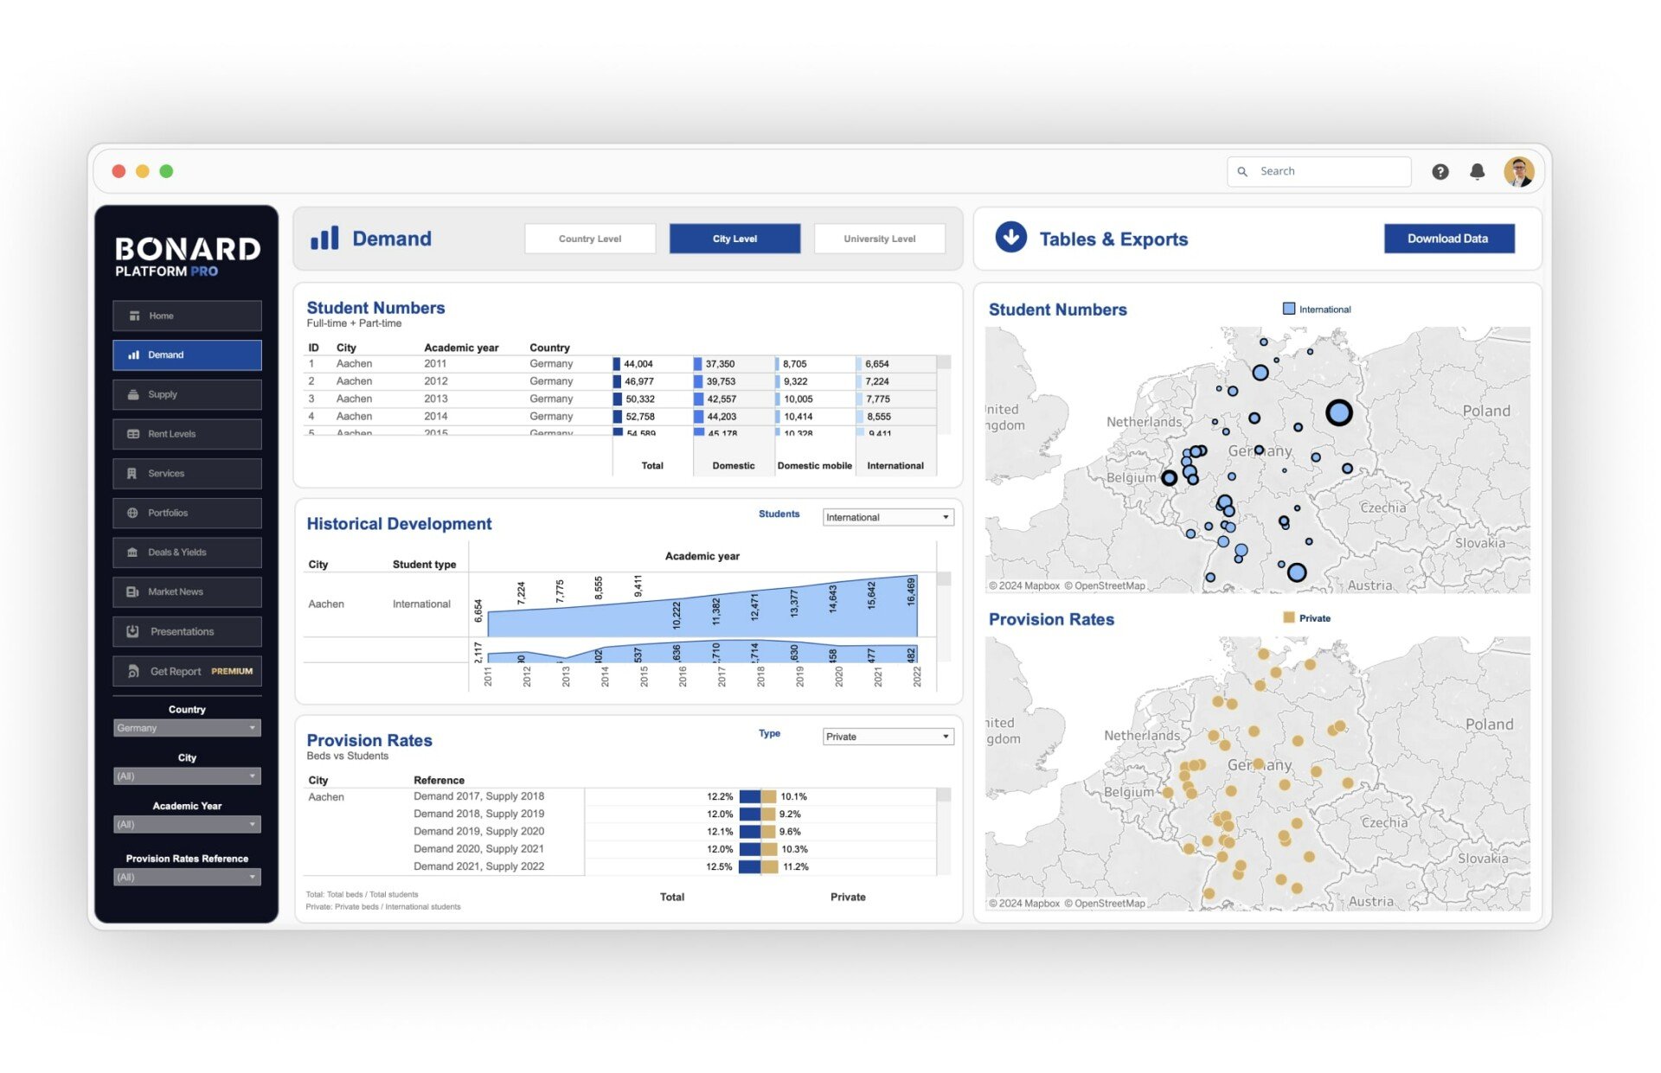Open Market News from sidebar
The width and height of the screenshot is (1661, 1073).
coord(187,592)
